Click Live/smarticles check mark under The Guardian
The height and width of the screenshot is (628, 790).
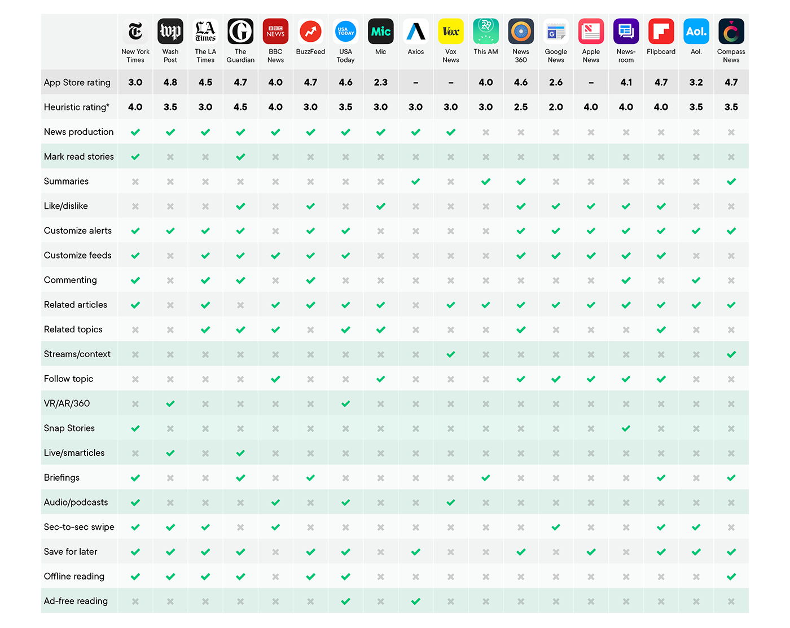[x=240, y=453]
